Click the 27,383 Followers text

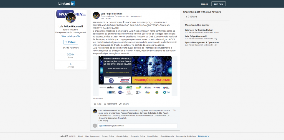click(x=71, y=48)
